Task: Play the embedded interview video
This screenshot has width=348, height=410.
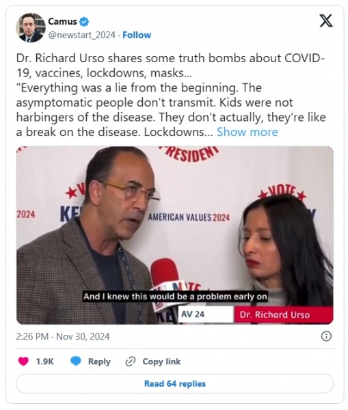Action: click(175, 235)
